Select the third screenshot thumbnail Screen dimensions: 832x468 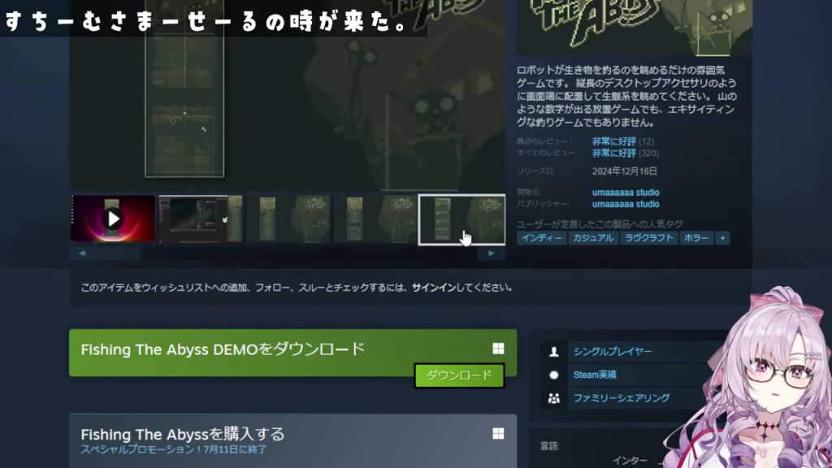[288, 219]
